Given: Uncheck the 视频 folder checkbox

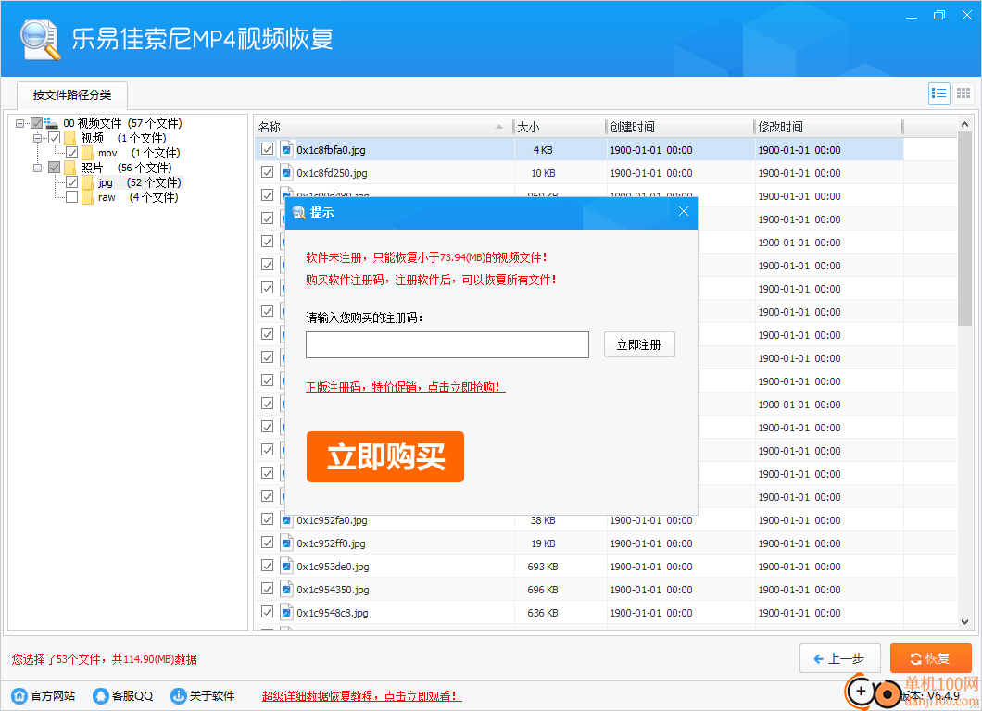Looking at the screenshot, I should (x=55, y=138).
